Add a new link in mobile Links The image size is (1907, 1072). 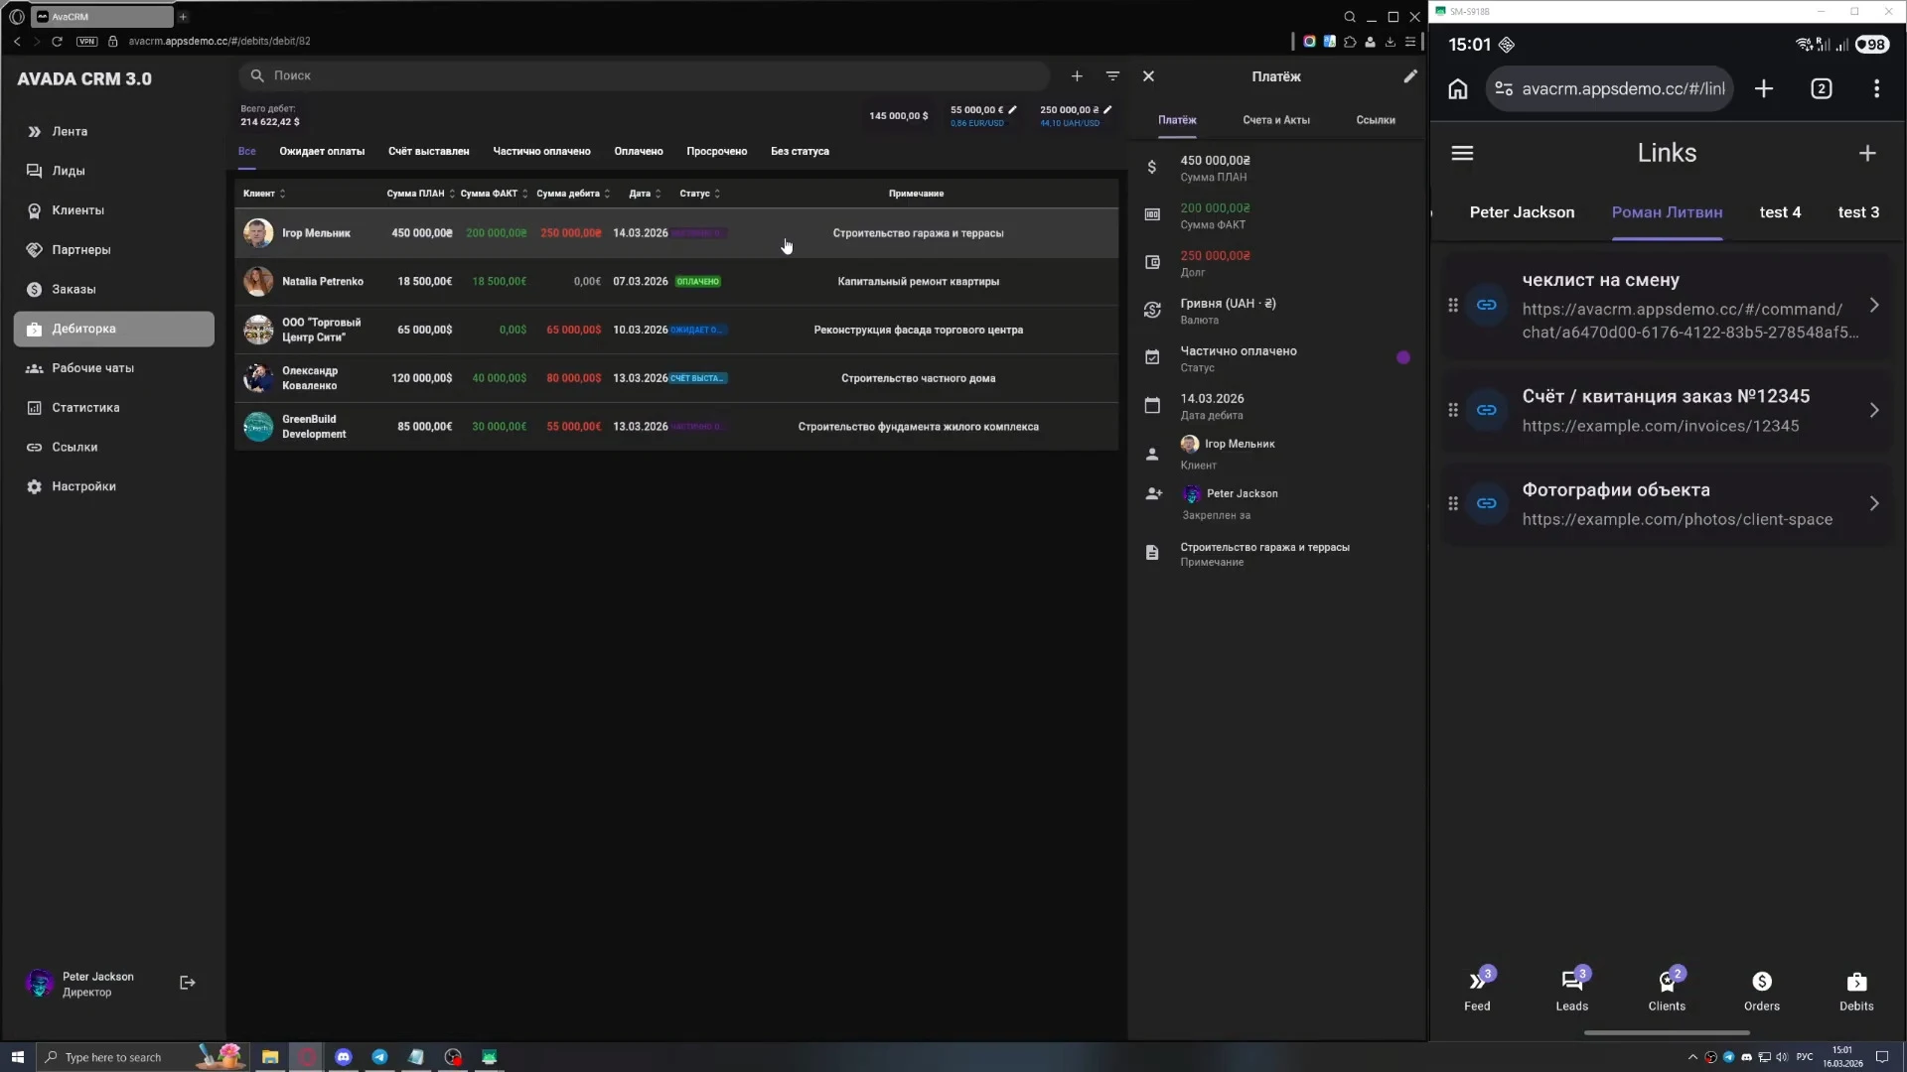1867,153
